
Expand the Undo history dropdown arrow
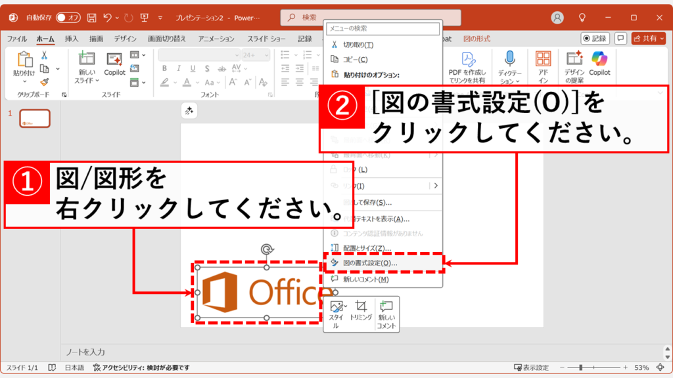[117, 18]
